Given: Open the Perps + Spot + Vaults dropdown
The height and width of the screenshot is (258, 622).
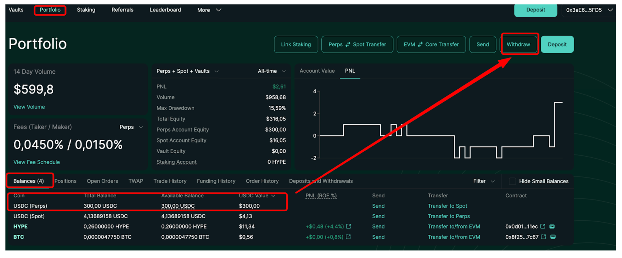Looking at the screenshot, I should click(187, 71).
